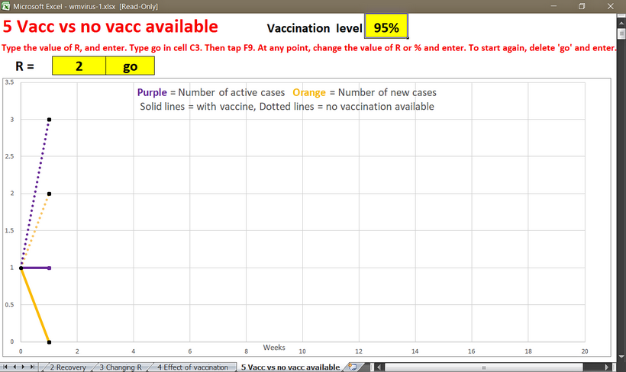Screen dimensions: 626x372
Task: Click the yellow cell containing 'go'
Action: coord(130,66)
